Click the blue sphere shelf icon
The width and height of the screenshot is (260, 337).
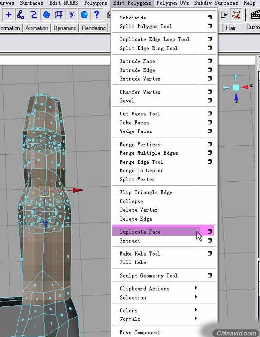[84, 15]
